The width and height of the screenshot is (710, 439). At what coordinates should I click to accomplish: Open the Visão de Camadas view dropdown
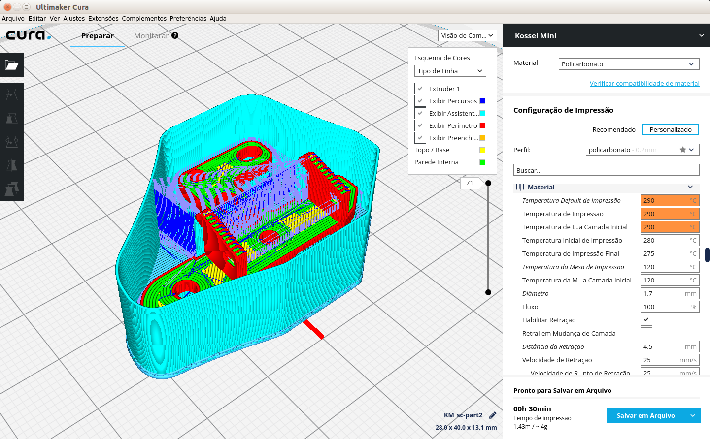point(467,35)
